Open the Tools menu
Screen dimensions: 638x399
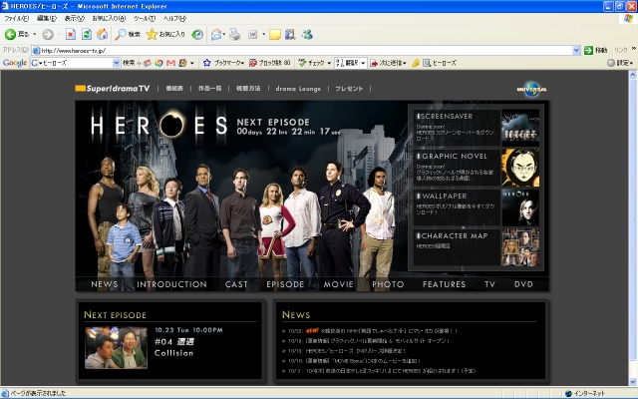coord(145,18)
